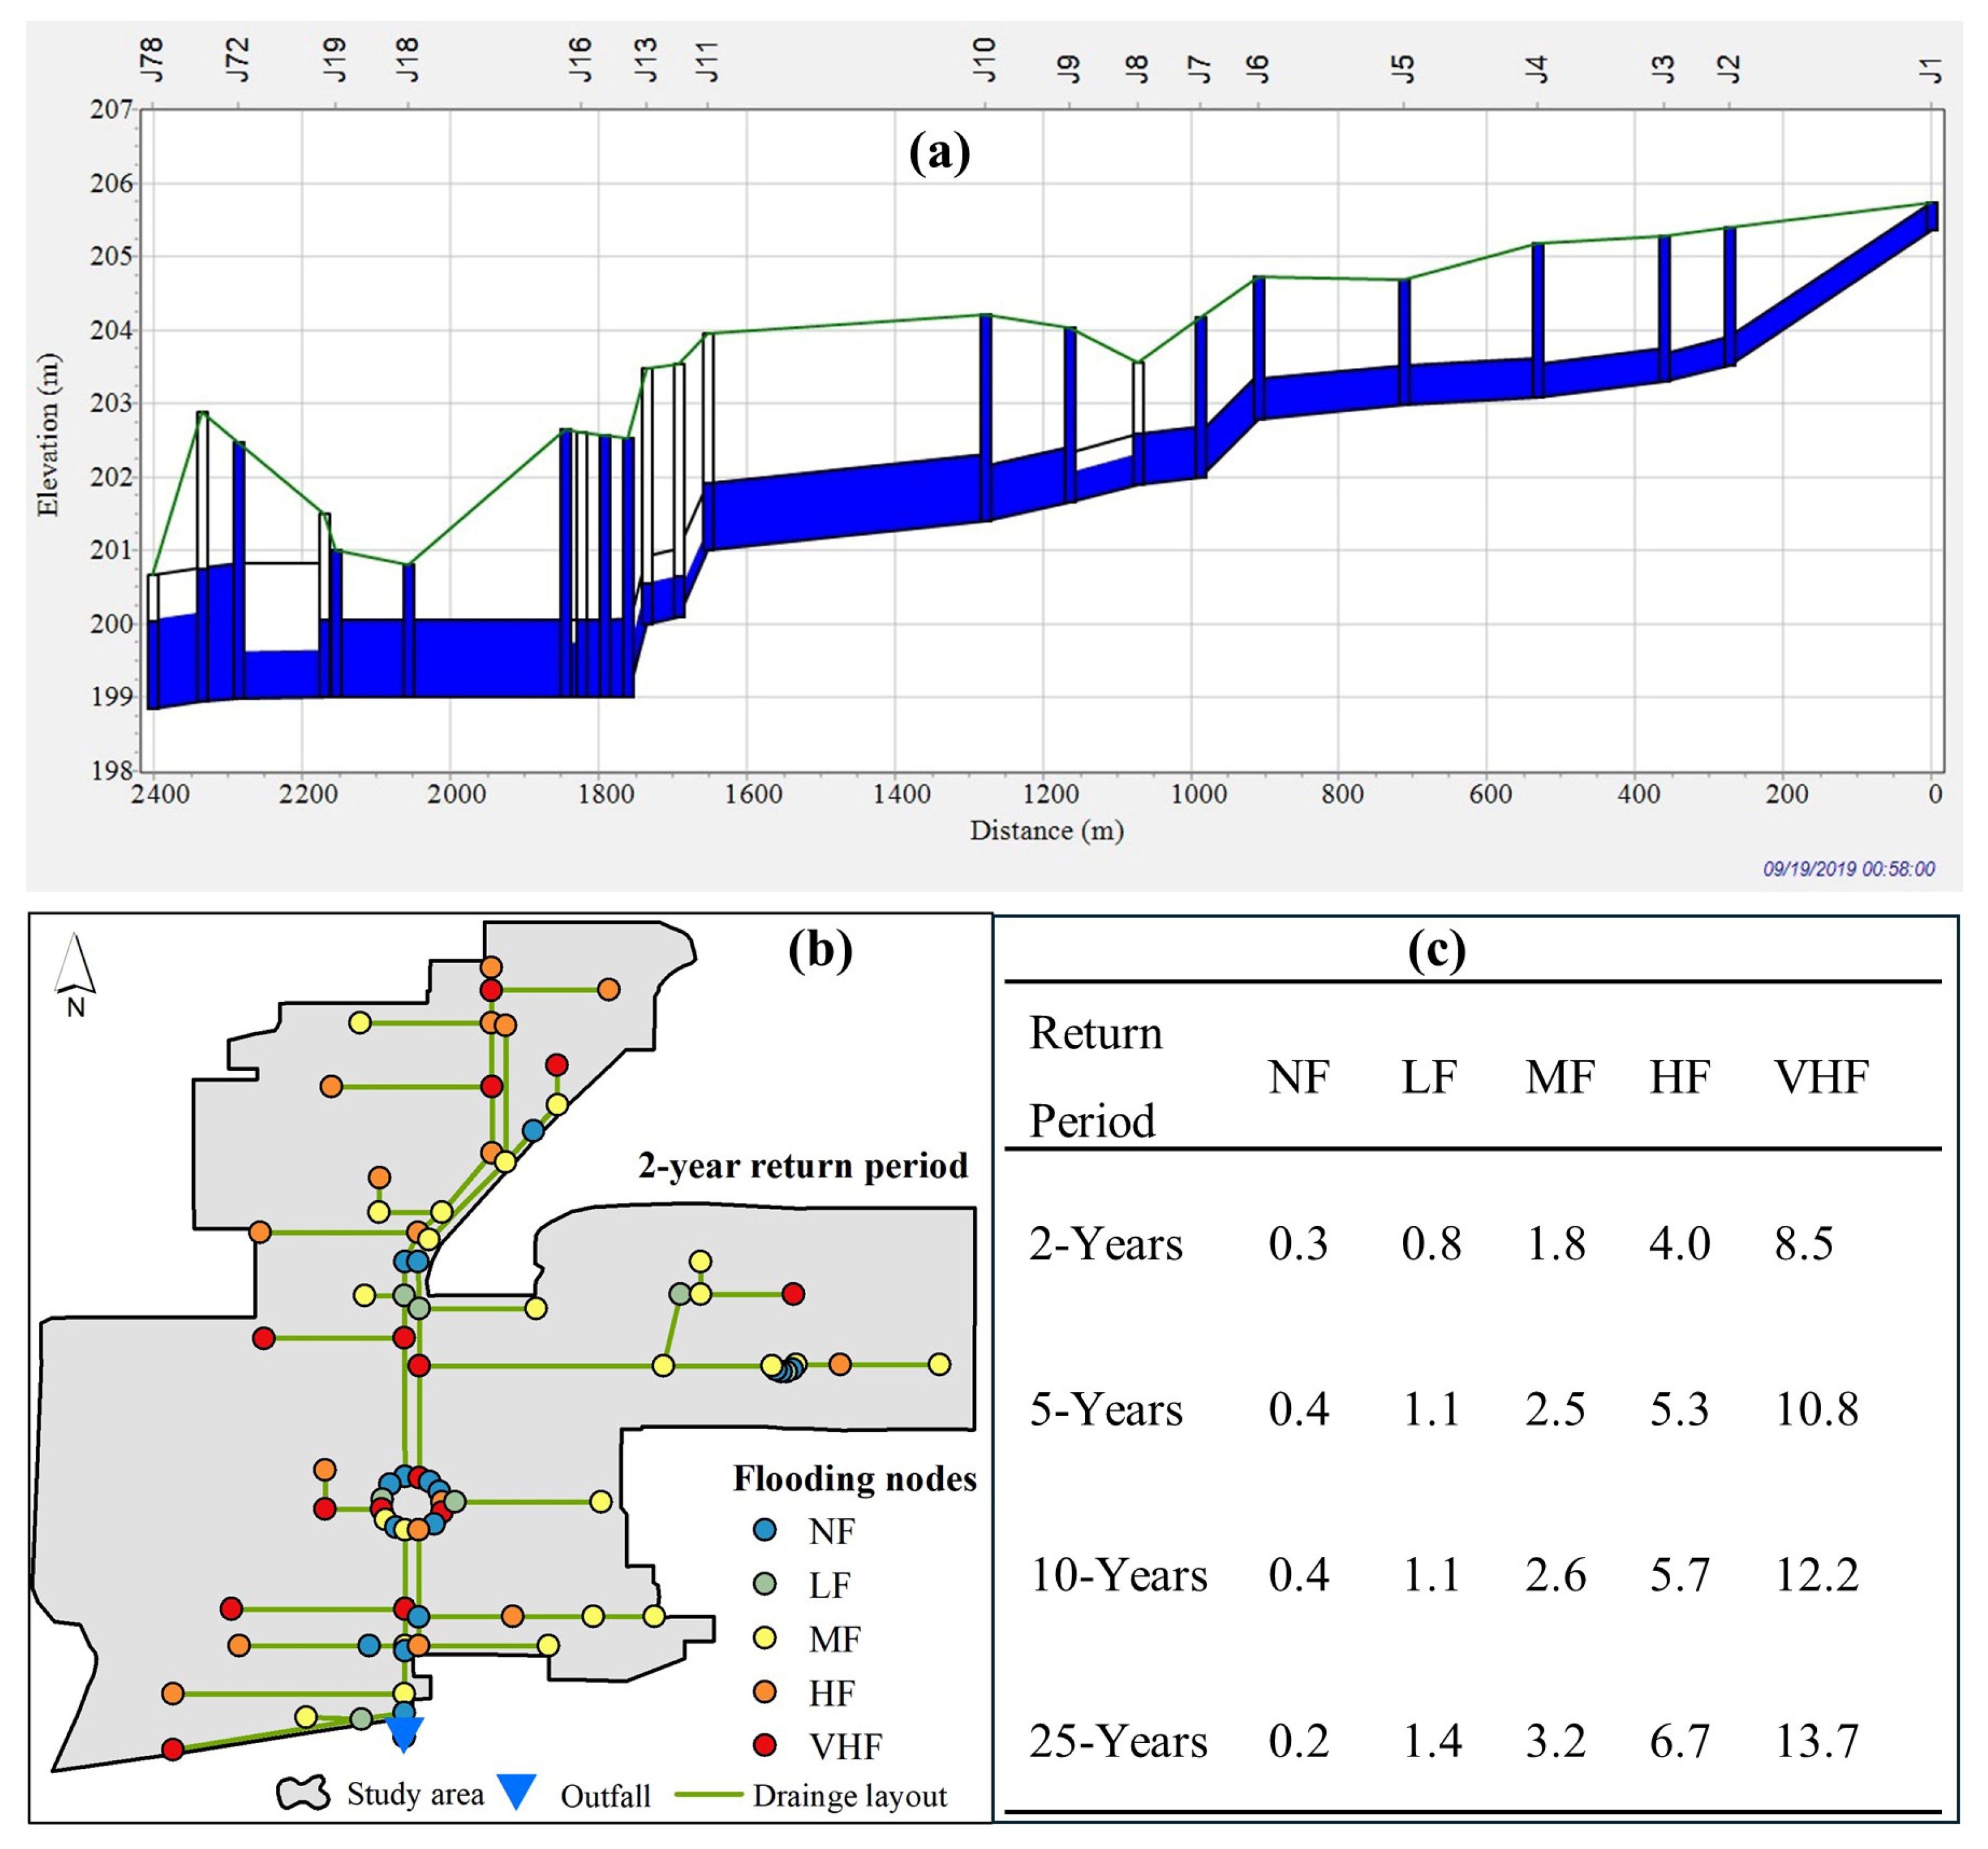Click the J78 node label on profile
The width and height of the screenshot is (1988, 1849).
pos(152,59)
